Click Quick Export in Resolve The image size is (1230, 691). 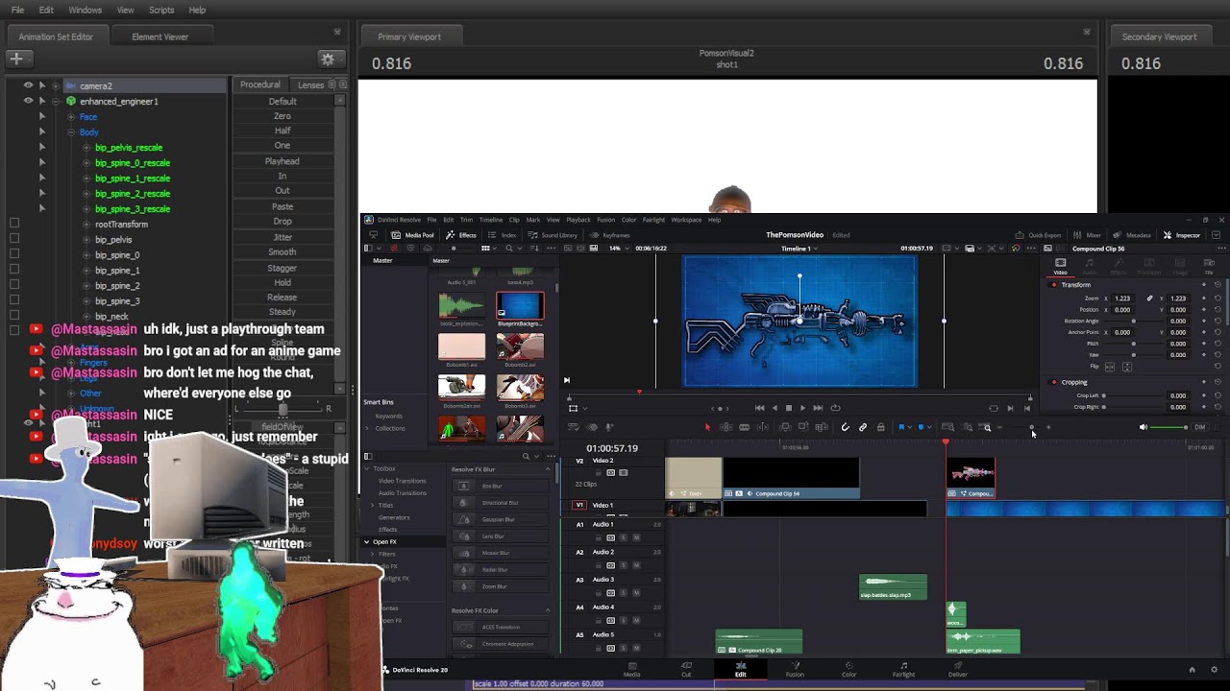(1039, 235)
